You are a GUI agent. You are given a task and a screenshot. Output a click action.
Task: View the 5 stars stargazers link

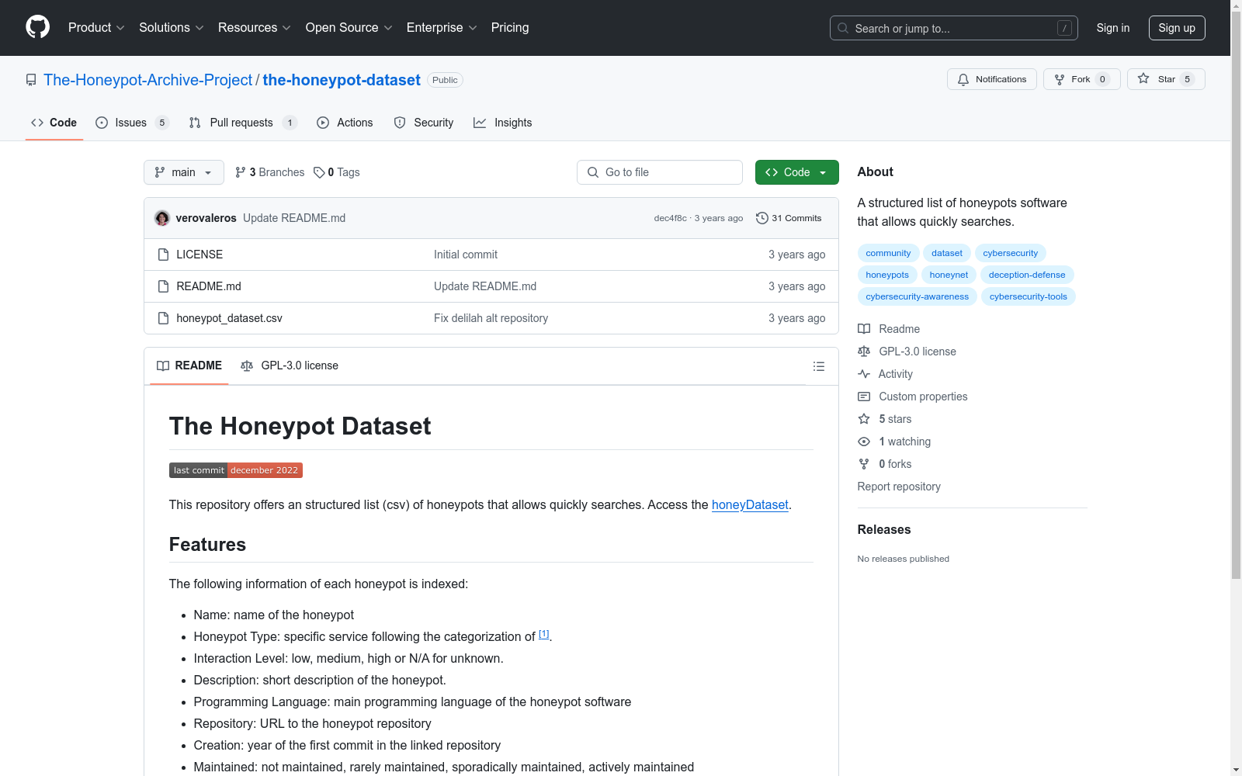(885, 419)
